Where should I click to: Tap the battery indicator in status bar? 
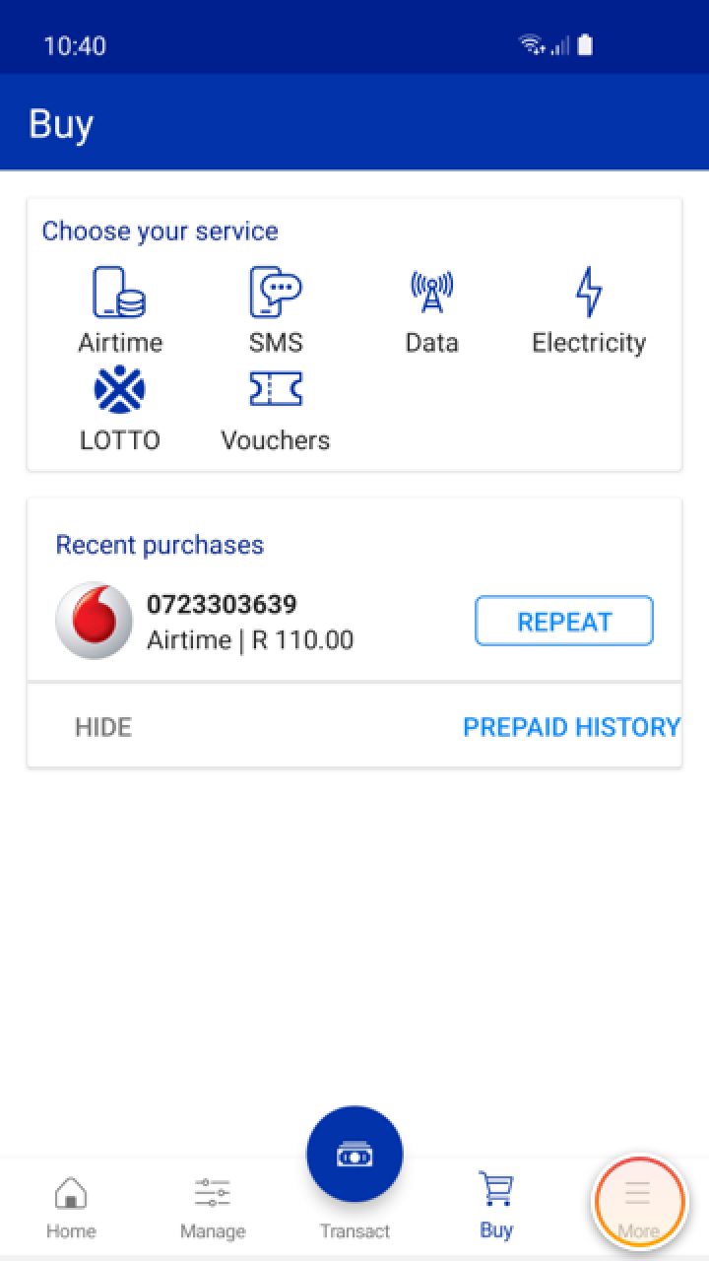pos(585,45)
